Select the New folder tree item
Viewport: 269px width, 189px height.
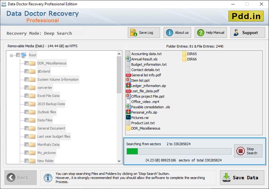[46, 161]
